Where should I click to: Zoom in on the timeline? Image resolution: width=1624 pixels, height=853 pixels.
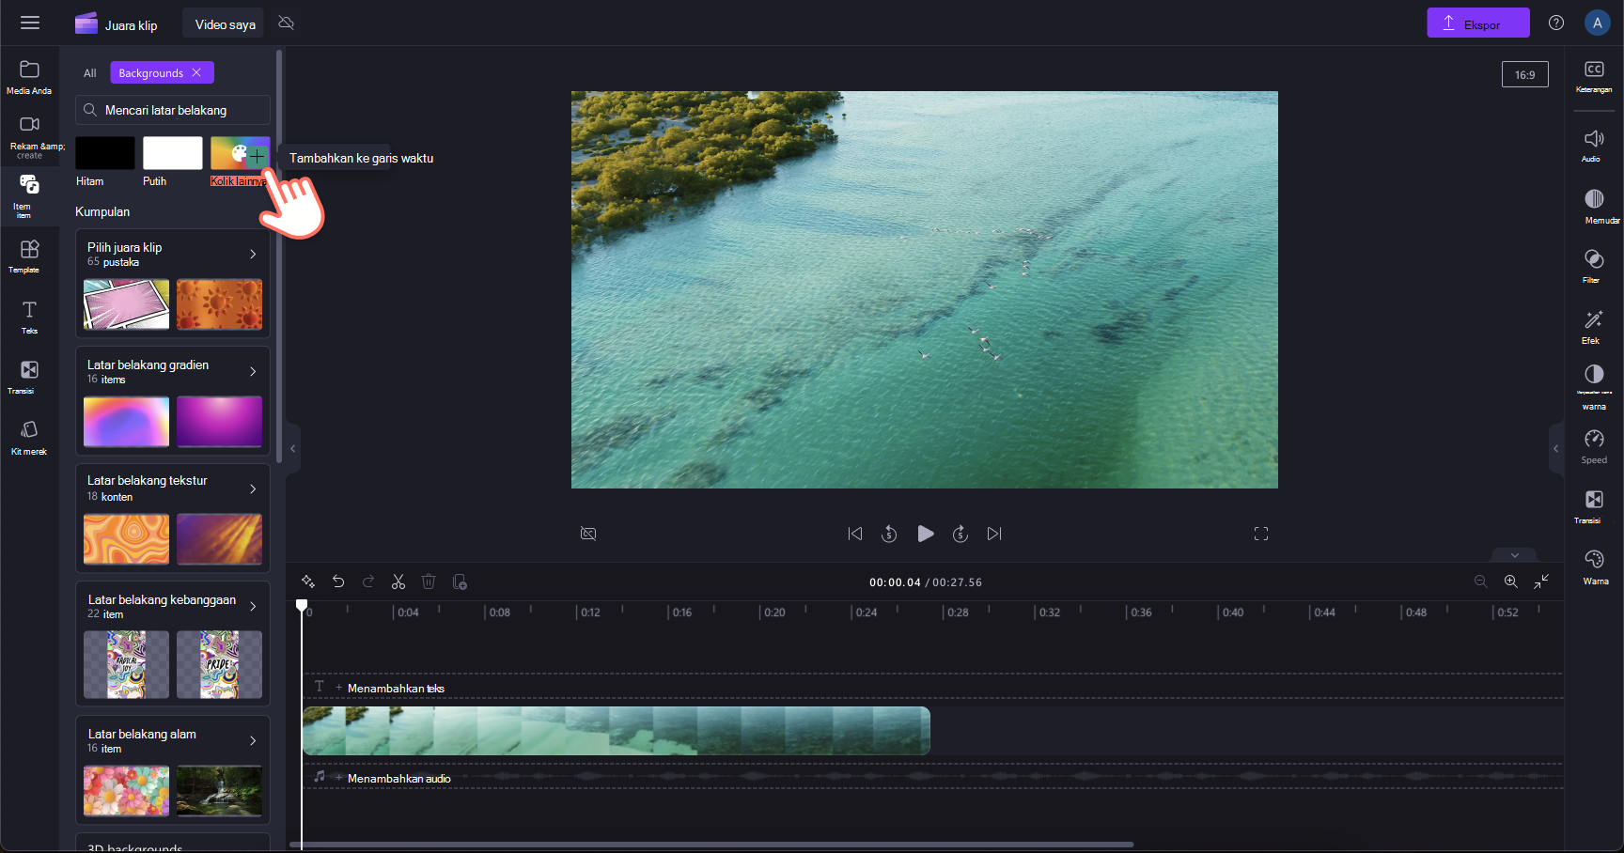[x=1511, y=582]
